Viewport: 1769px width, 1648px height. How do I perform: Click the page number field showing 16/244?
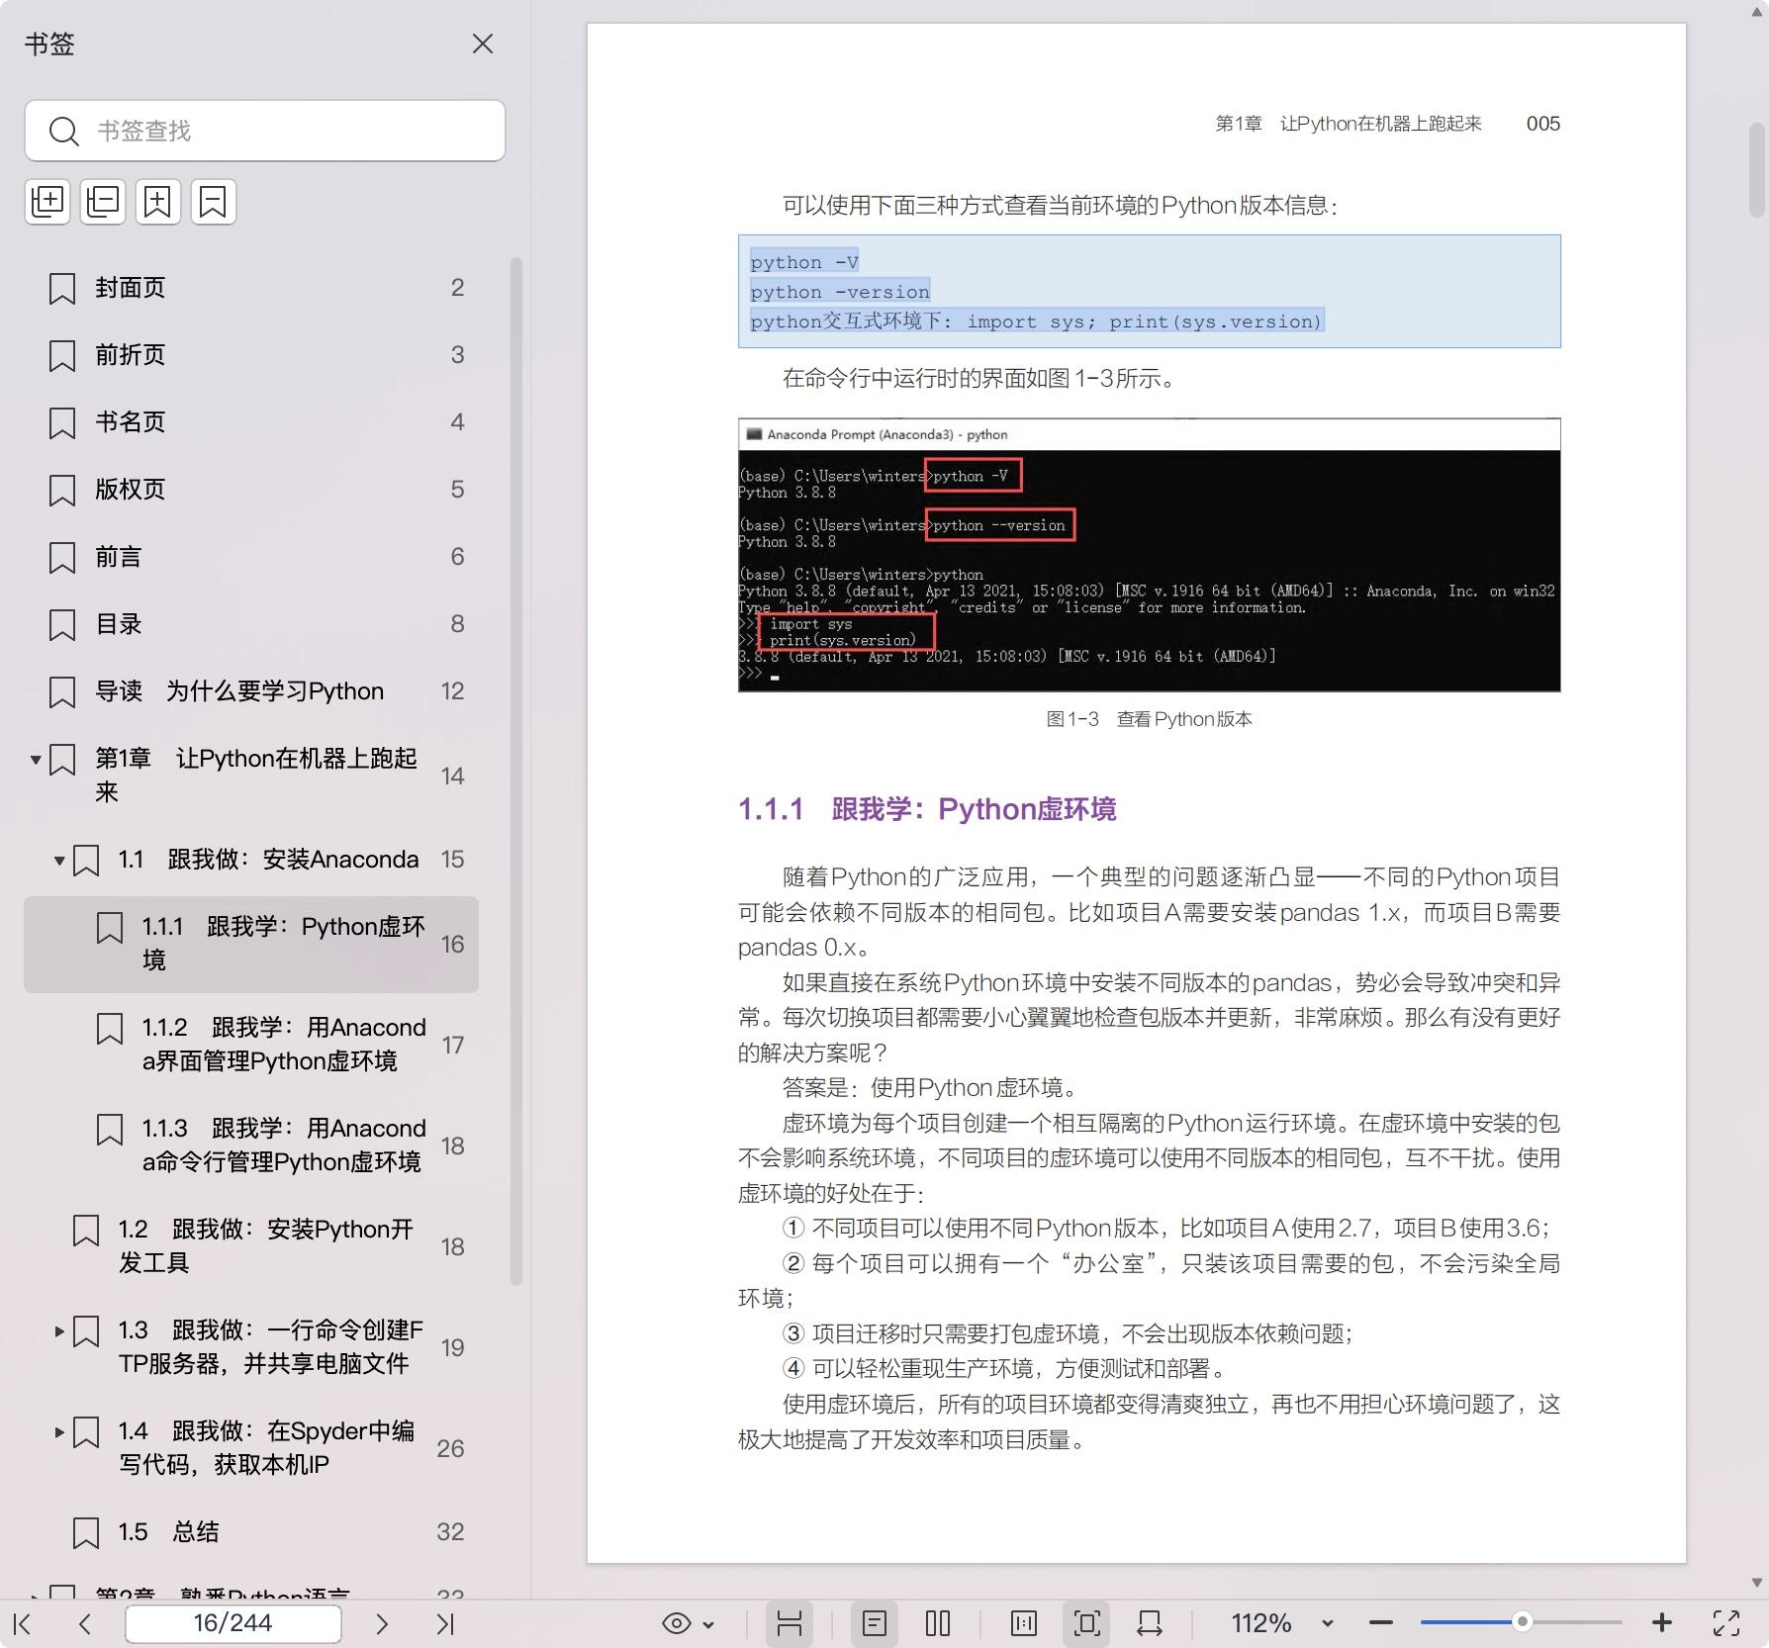233,1623
